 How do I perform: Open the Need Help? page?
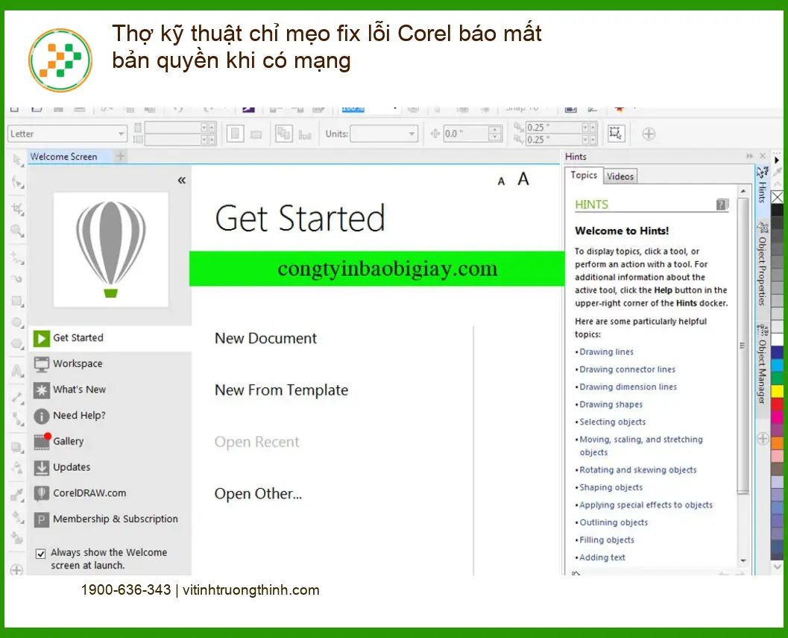70,416
